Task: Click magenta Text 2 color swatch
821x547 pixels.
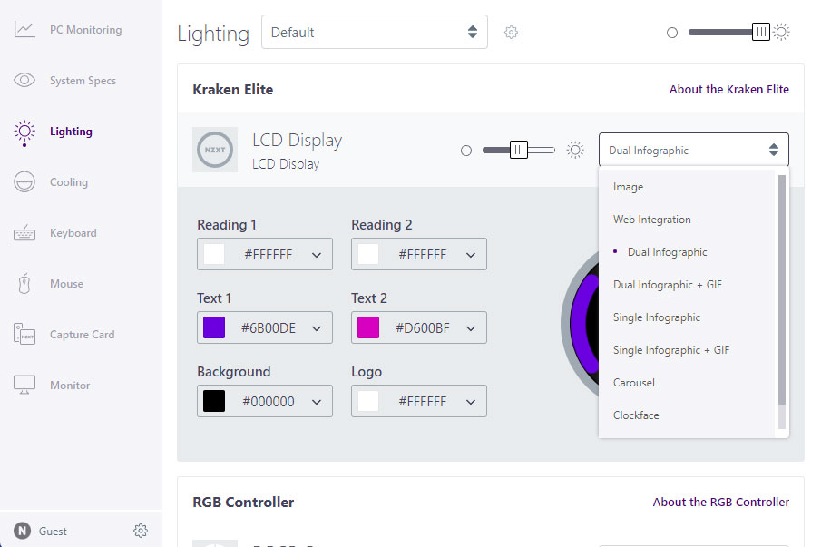Action: 368,327
